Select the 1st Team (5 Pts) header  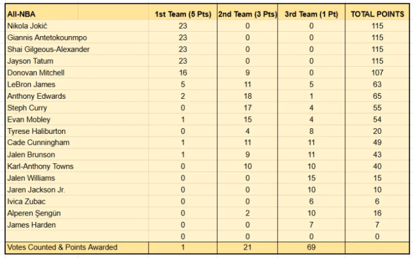pyautogui.click(x=183, y=13)
